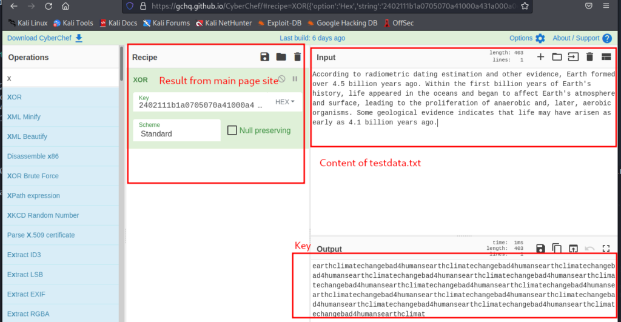Go forward in the browser
Screen dimensions: 621x322
pos(32,6)
